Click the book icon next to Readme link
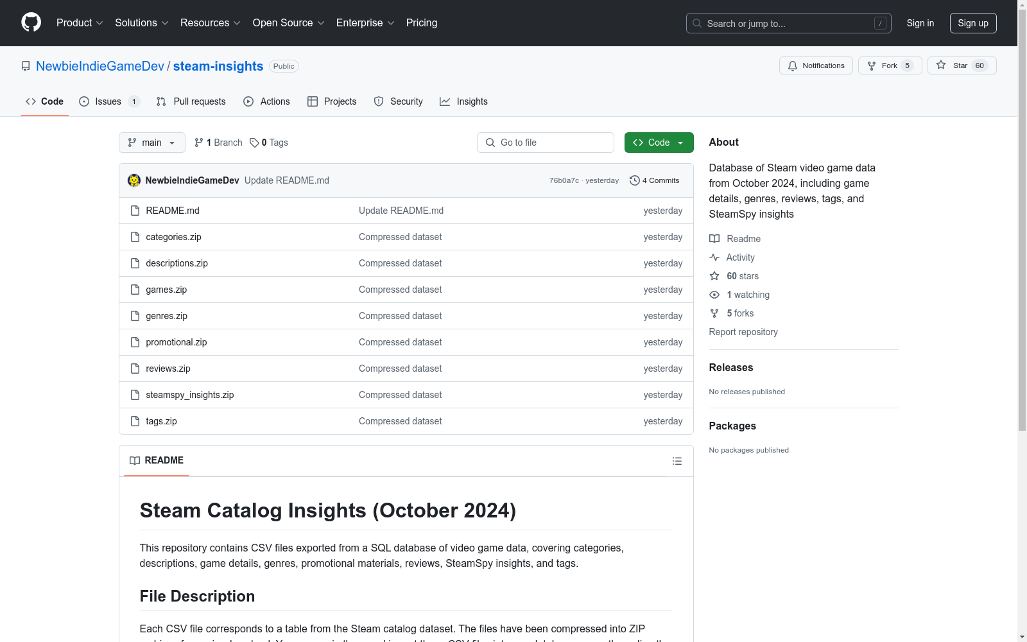The width and height of the screenshot is (1027, 642). pyautogui.click(x=714, y=239)
